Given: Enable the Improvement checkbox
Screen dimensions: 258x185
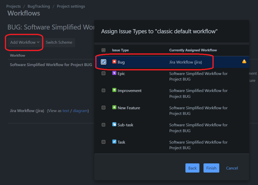Looking at the screenshot, I should pos(103,90).
